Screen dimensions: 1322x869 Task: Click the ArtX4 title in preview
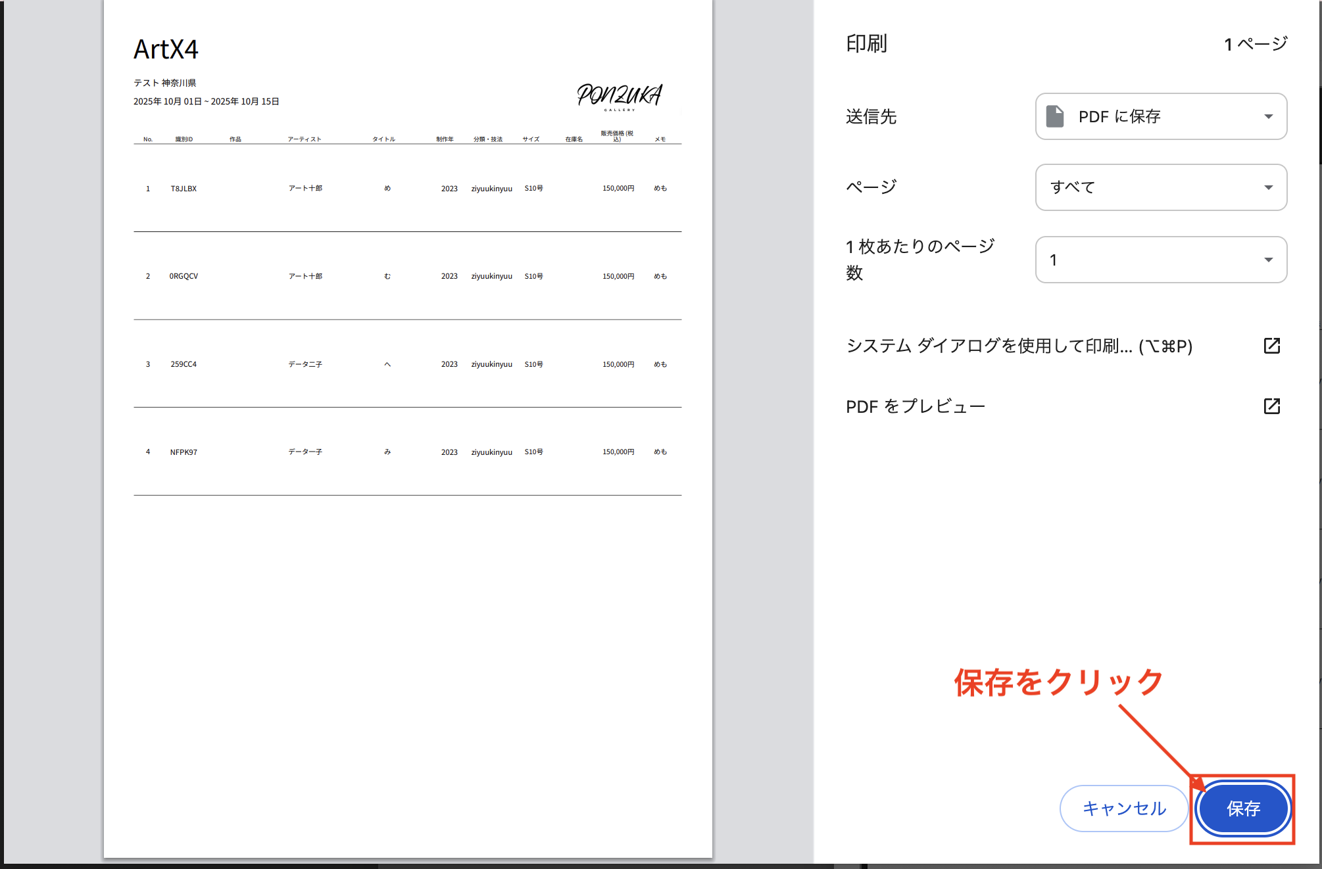click(166, 49)
